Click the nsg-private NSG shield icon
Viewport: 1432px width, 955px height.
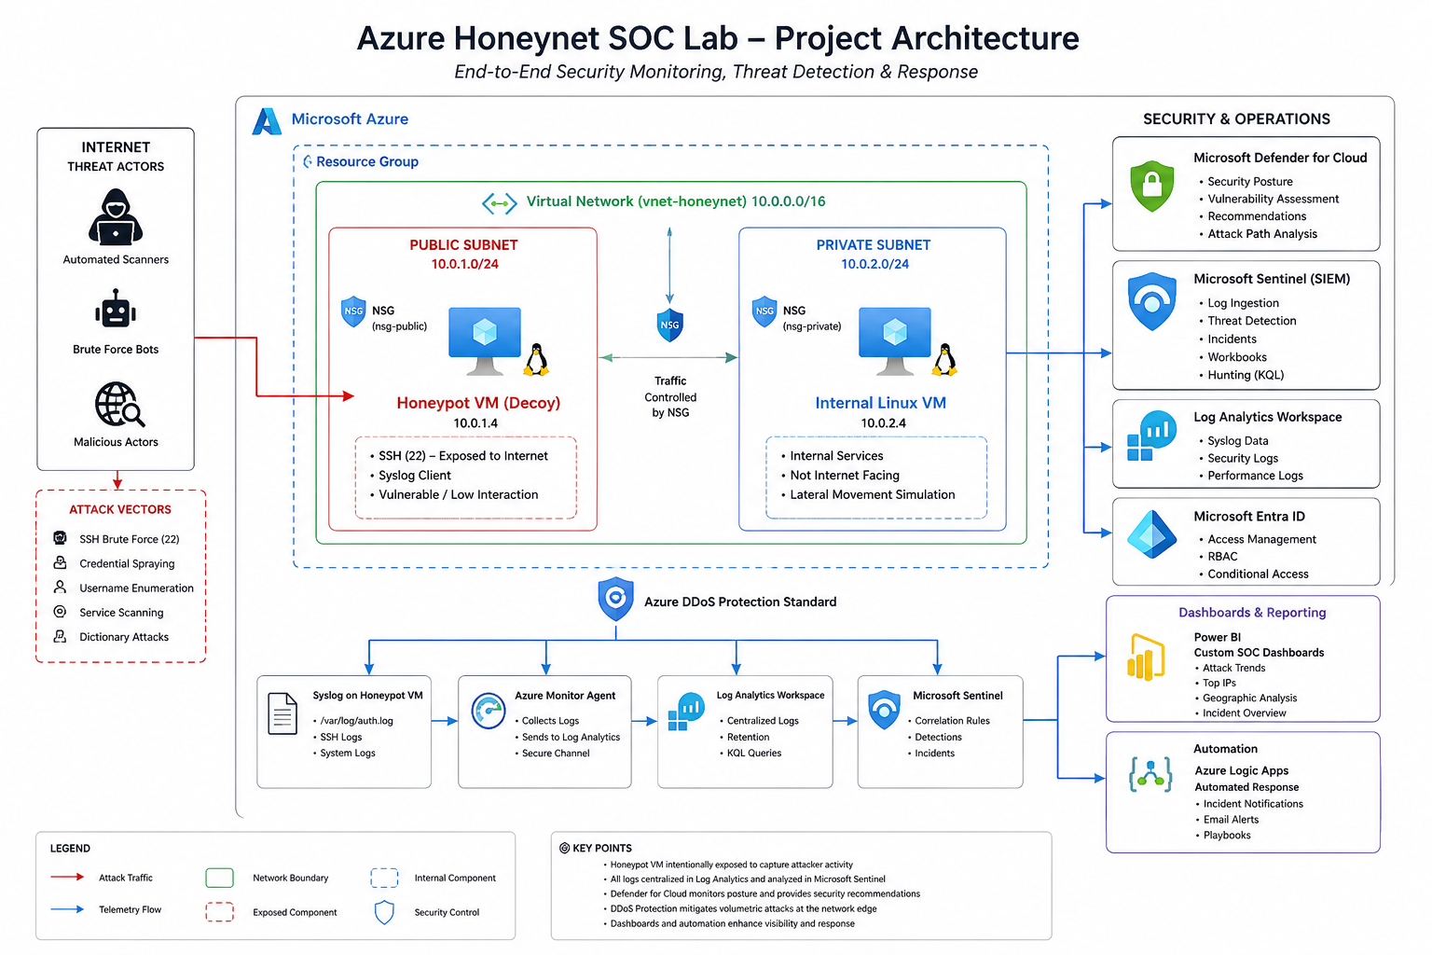(x=764, y=311)
